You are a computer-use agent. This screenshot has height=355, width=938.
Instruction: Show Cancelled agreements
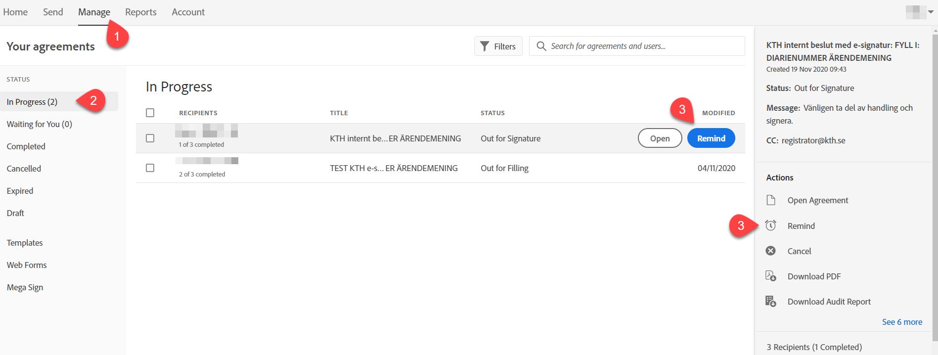tap(24, 169)
